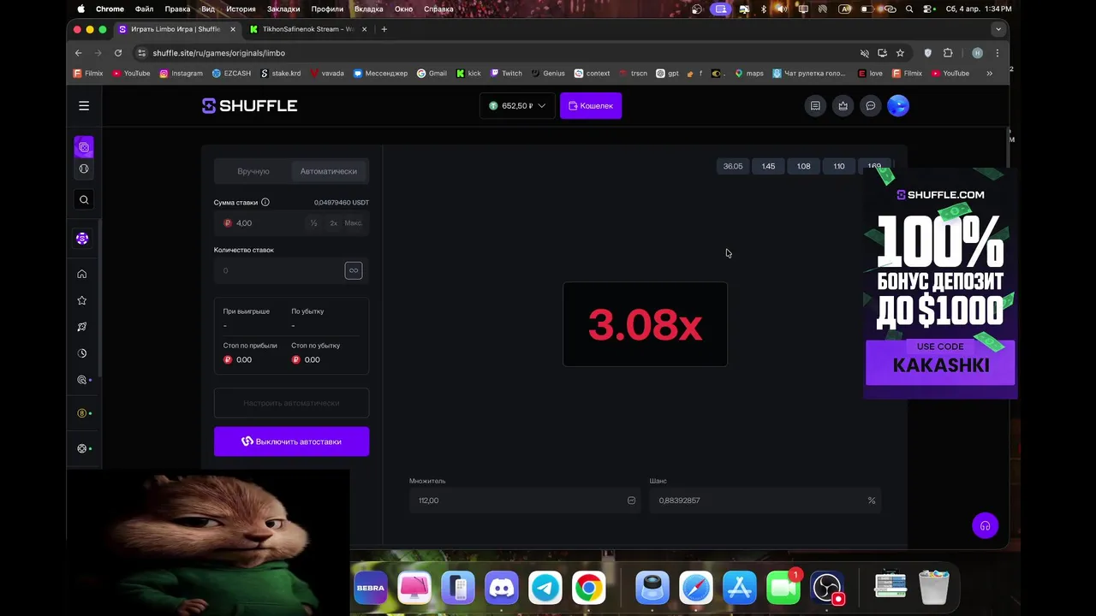Click the Множитель input field

coord(524,500)
